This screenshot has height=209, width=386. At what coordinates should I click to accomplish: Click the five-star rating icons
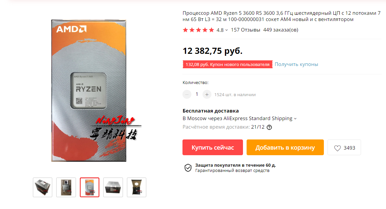point(198,30)
